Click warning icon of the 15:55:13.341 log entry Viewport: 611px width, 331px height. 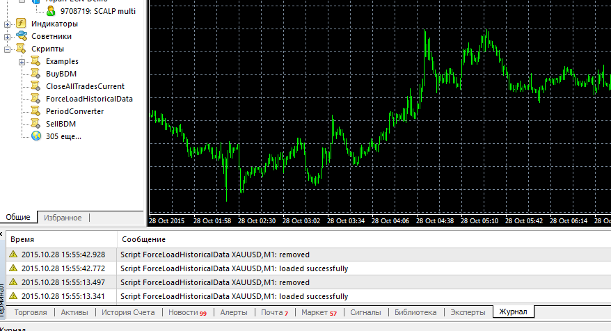[x=14, y=296]
